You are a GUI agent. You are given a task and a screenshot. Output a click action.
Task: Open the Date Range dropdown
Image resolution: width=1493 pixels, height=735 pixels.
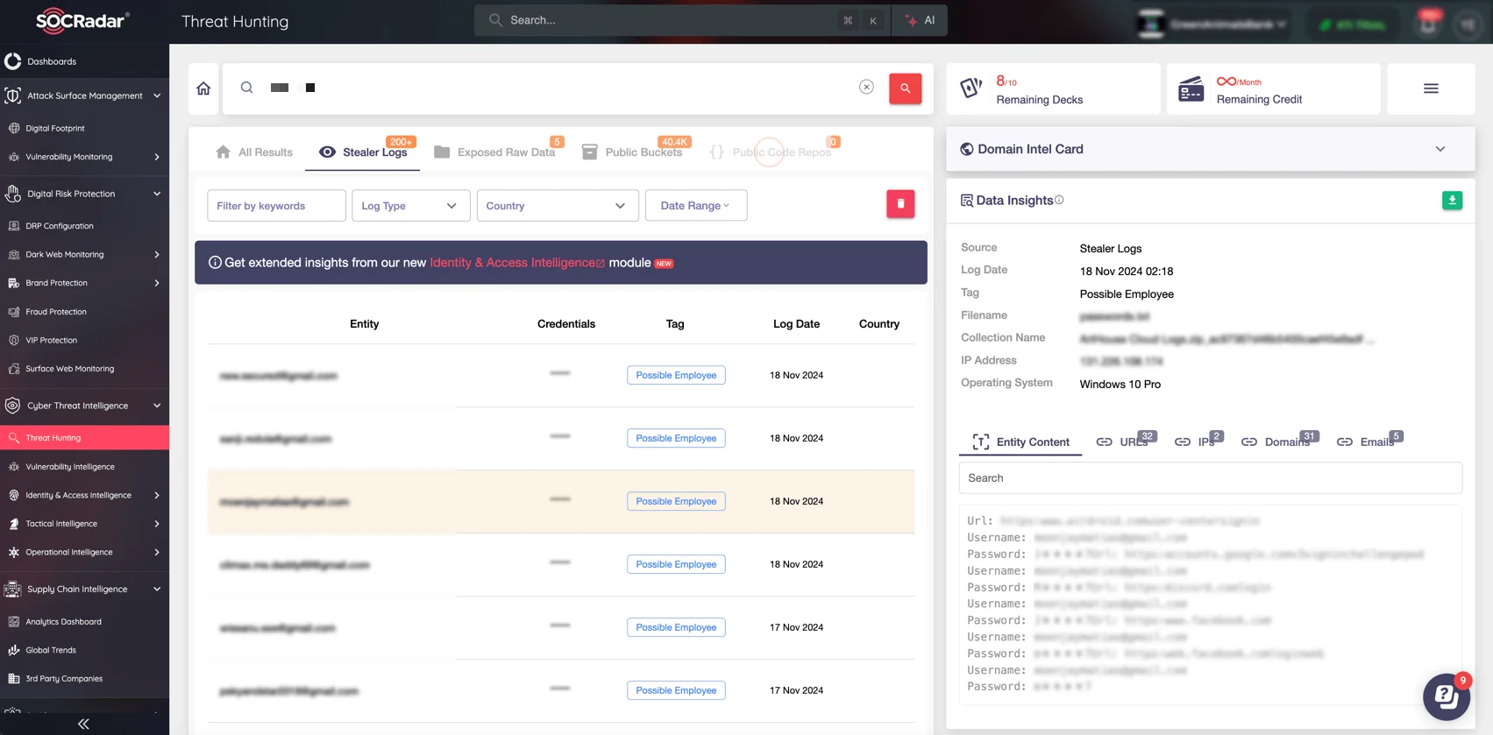coord(696,206)
